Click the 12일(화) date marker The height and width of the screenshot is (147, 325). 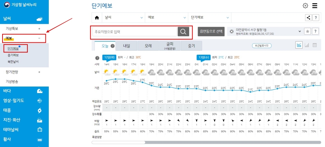tap(109, 57)
